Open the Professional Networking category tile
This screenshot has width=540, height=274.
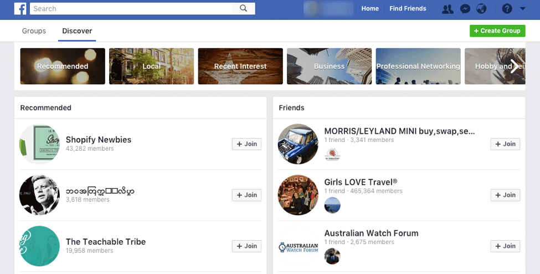(418, 66)
